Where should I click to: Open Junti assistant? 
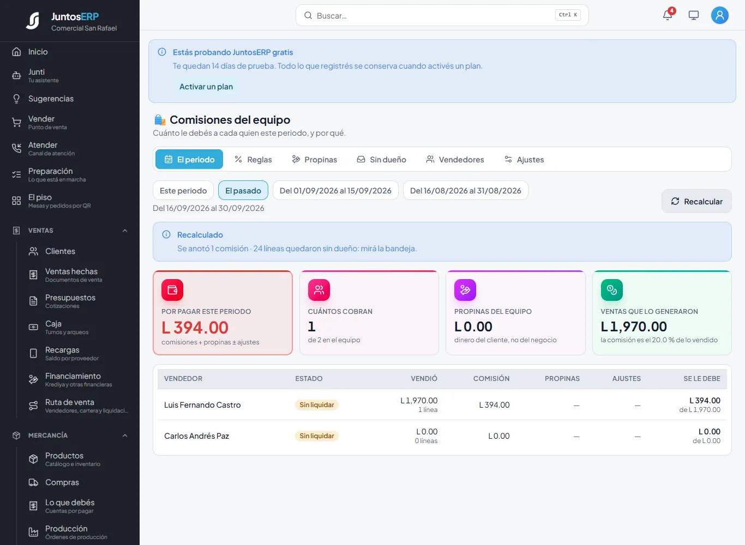click(x=70, y=75)
